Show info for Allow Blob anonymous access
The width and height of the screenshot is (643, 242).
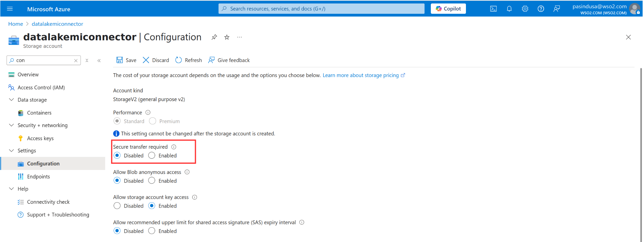pos(187,172)
